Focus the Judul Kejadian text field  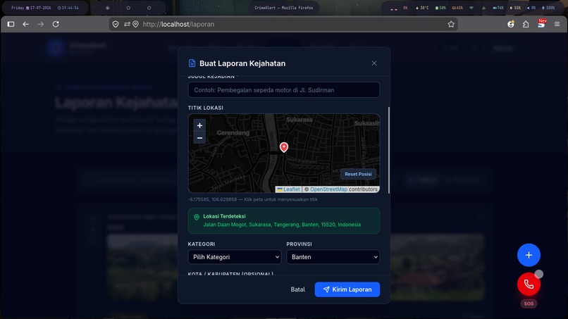pos(283,90)
